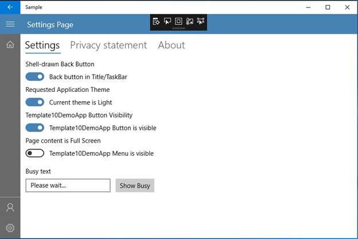Click the Settings Page header title
The height and width of the screenshot is (239, 358).
click(50, 25)
